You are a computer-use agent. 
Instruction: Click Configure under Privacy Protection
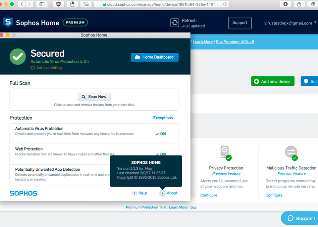(209, 195)
